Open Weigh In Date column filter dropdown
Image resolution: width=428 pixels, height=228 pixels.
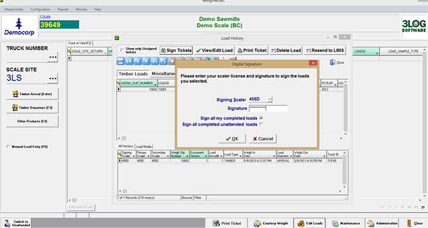tap(274, 156)
